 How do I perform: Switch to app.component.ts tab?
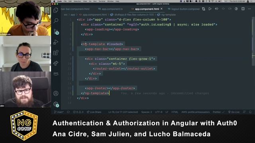(x=111, y=9)
